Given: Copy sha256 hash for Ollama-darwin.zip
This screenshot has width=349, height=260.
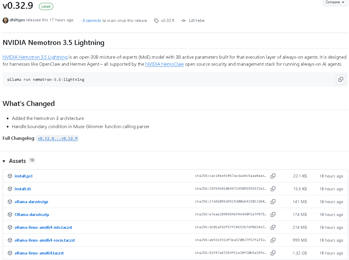Looking at the screenshot, I should (x=273, y=214).
